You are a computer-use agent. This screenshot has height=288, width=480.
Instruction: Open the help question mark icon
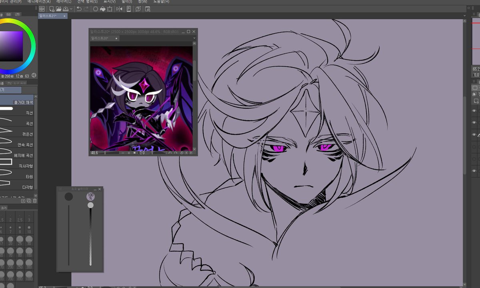(x=138, y=9)
